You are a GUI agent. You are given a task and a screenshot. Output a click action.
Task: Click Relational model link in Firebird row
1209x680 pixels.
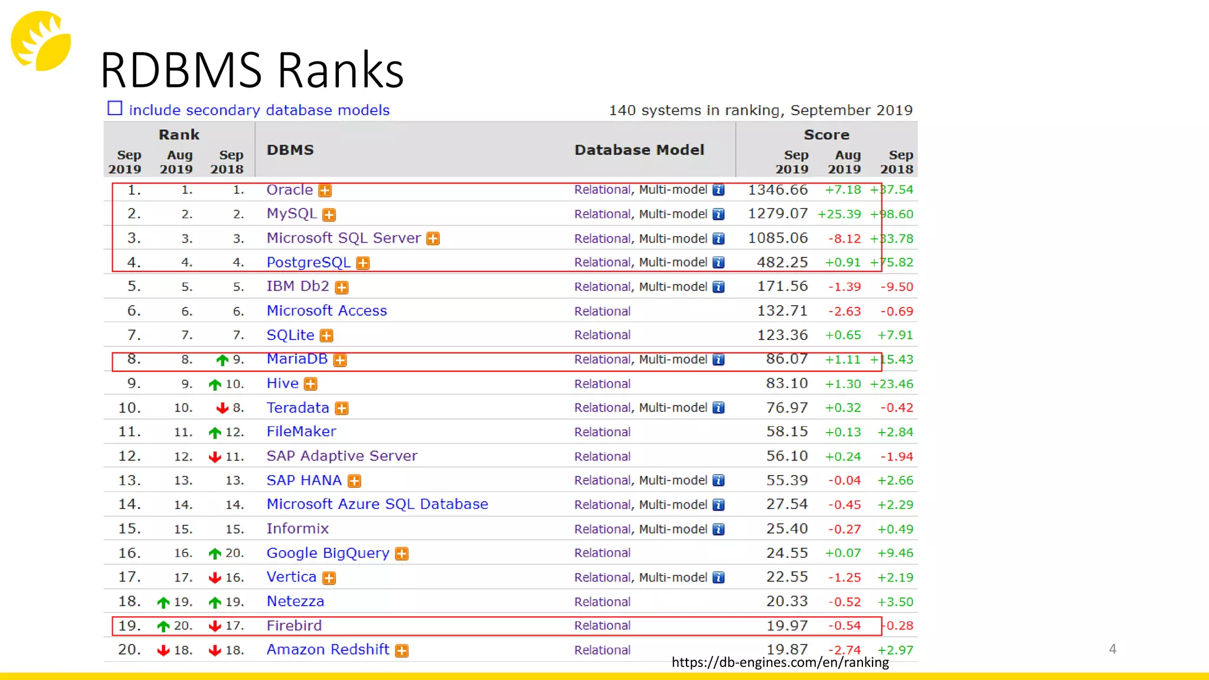pyautogui.click(x=602, y=626)
